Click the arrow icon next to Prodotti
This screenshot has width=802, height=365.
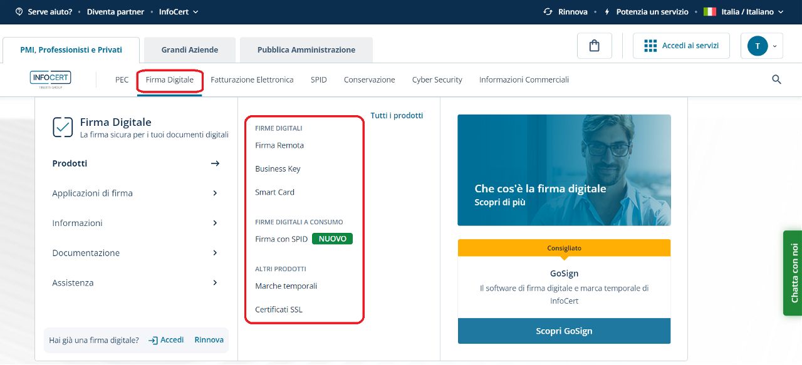[x=215, y=163]
